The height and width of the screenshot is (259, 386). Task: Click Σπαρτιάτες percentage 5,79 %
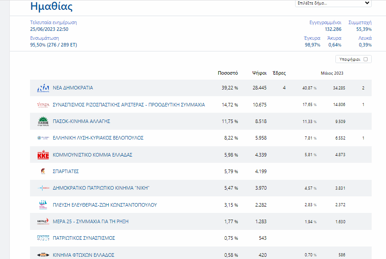[x=231, y=171]
